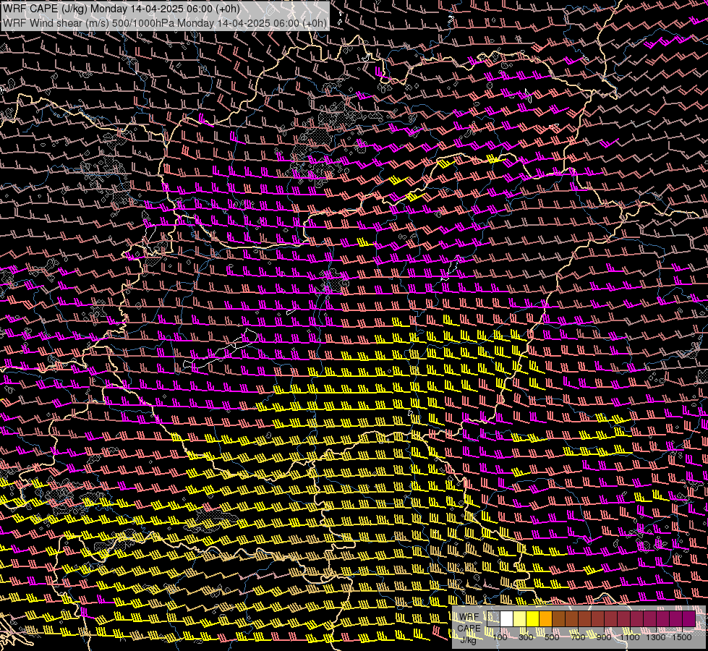This screenshot has width=708, height=651.
Task: Click the 700 legend value
Action: [578, 637]
